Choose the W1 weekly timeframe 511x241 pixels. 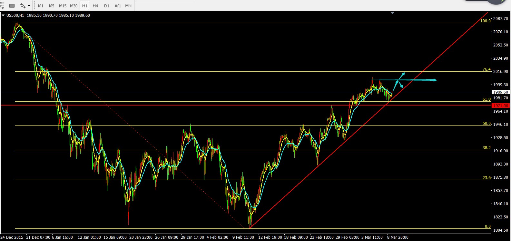click(118, 6)
